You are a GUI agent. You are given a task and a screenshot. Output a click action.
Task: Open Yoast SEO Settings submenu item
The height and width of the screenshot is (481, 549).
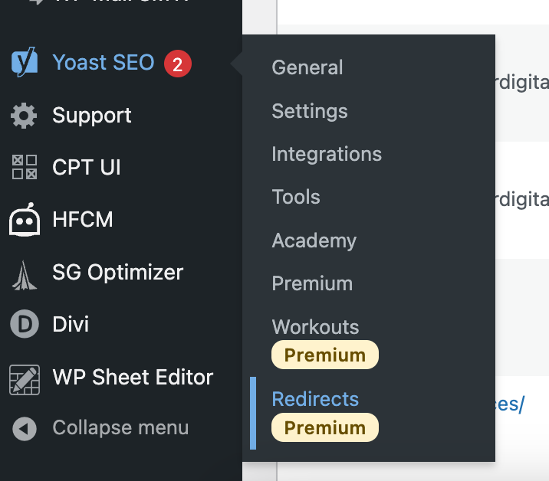pyautogui.click(x=310, y=111)
